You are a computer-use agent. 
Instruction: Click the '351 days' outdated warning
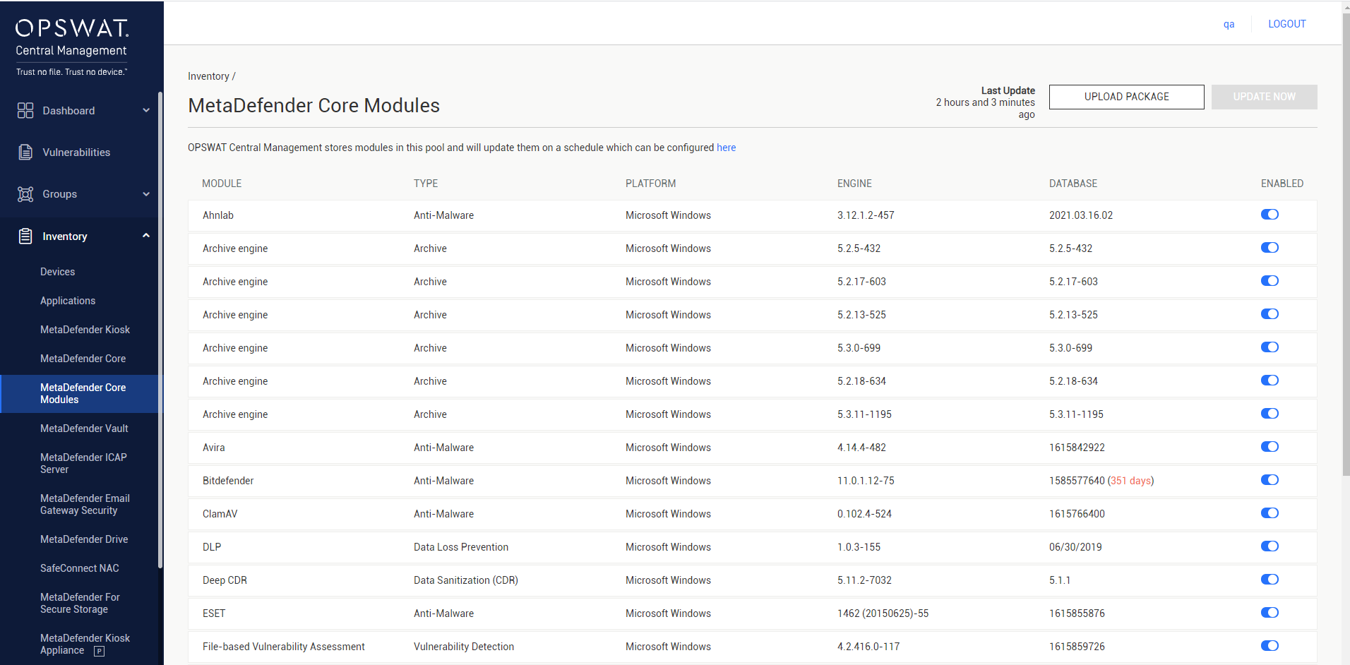tap(1130, 481)
